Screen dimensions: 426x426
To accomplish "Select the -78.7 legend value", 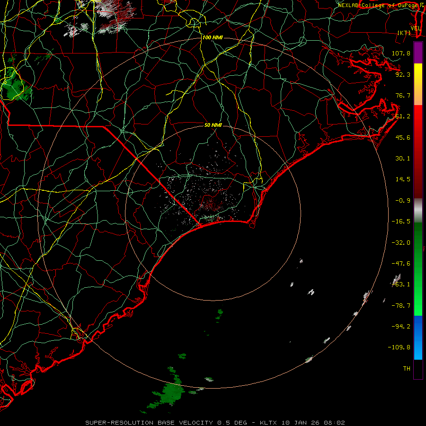I will pyautogui.click(x=401, y=306).
